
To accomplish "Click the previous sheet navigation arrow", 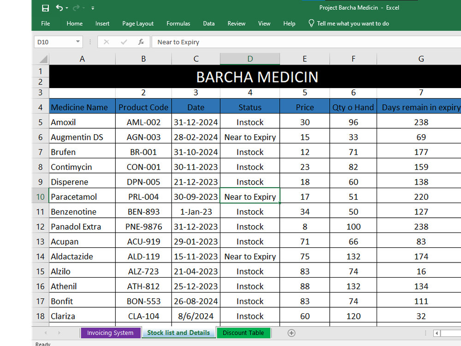I will [46, 333].
